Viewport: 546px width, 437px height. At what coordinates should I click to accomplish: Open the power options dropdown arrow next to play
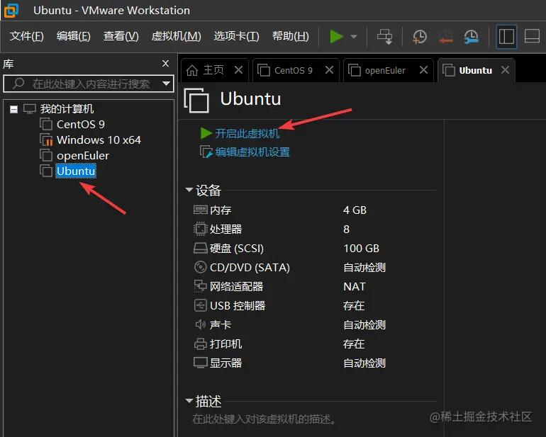click(x=354, y=37)
